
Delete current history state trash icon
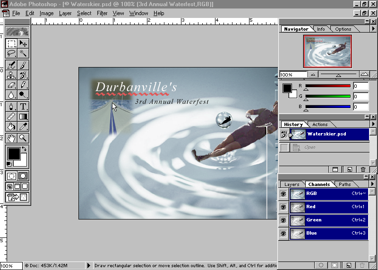pyautogui.click(x=363, y=169)
